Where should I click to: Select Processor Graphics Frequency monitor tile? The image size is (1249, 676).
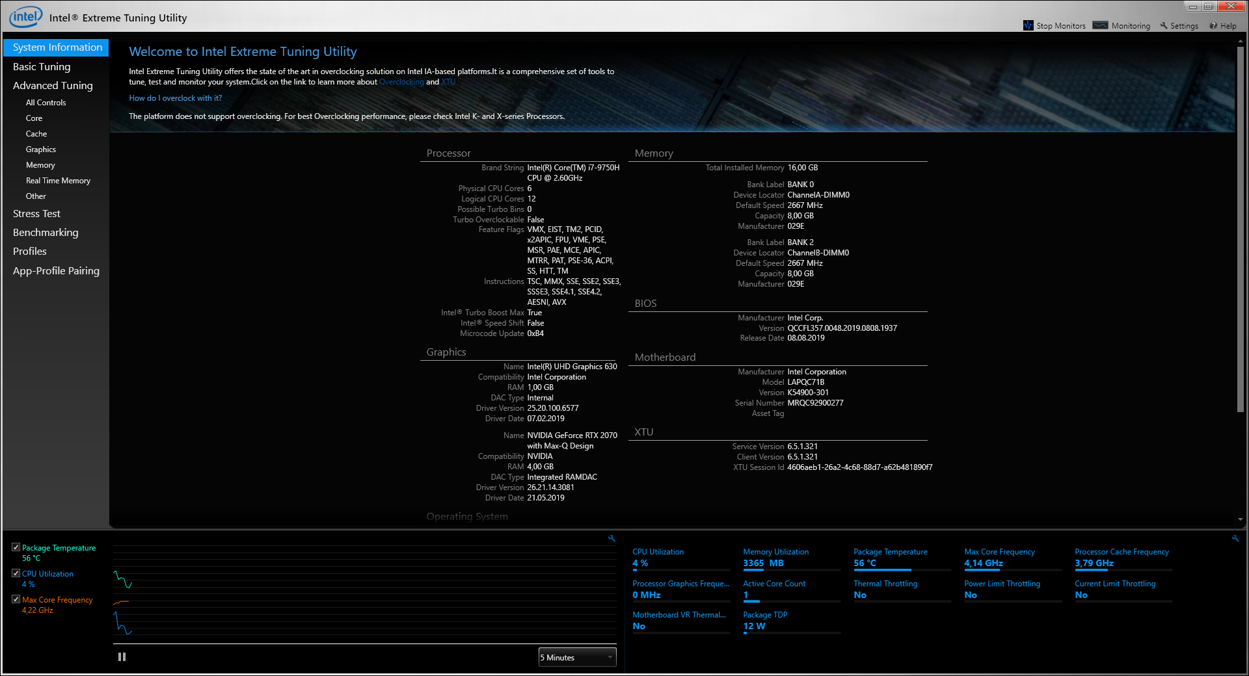click(x=681, y=590)
